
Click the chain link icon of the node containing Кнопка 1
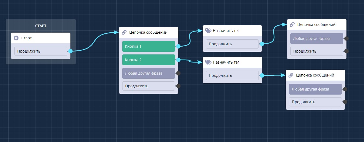pos(124,32)
